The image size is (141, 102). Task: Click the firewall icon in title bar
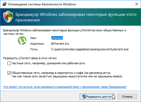[x=5, y=4]
